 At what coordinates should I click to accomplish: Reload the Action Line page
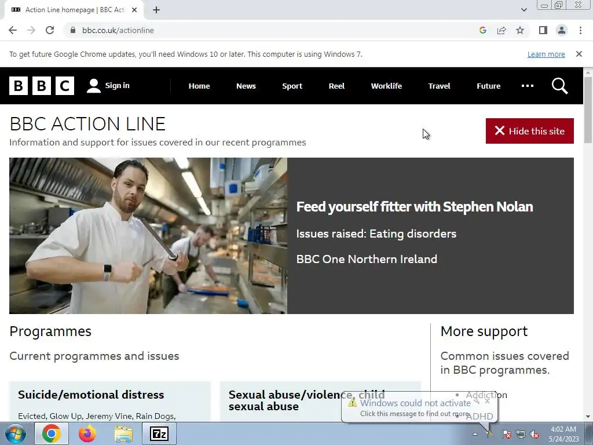pyautogui.click(x=50, y=30)
